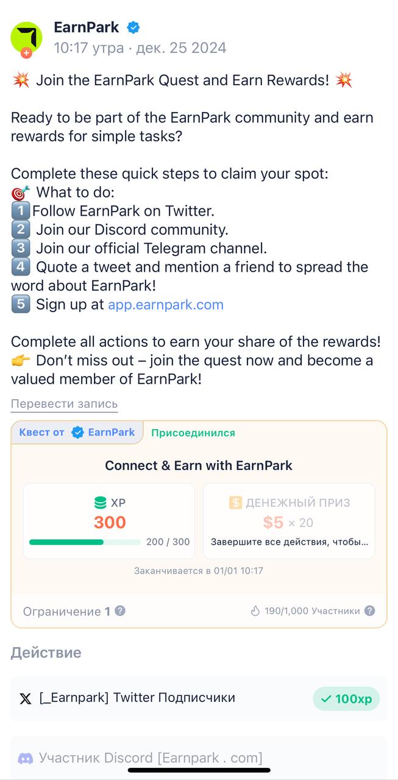
Task: Tap the Discord logo on Discord task
Action: pyautogui.click(x=25, y=759)
